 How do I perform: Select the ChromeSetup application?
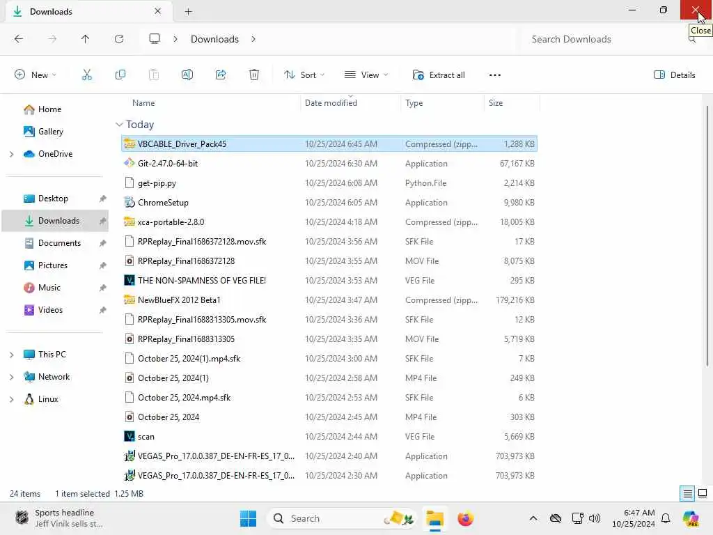tap(329, 203)
